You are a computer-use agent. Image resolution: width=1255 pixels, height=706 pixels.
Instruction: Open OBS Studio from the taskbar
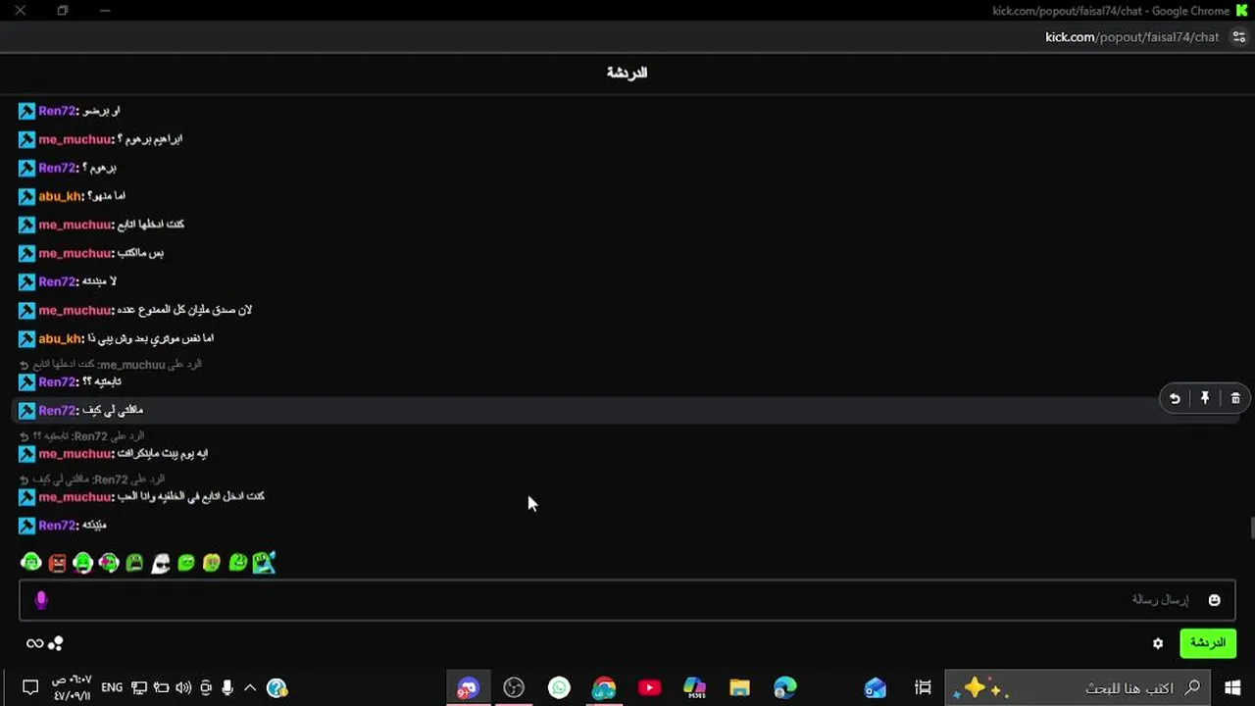(514, 687)
